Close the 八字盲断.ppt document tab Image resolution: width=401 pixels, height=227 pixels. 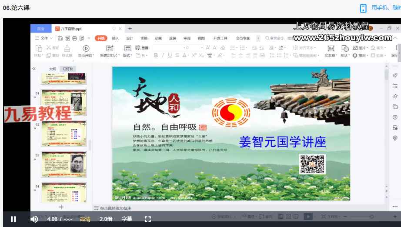pyautogui.click(x=120, y=29)
